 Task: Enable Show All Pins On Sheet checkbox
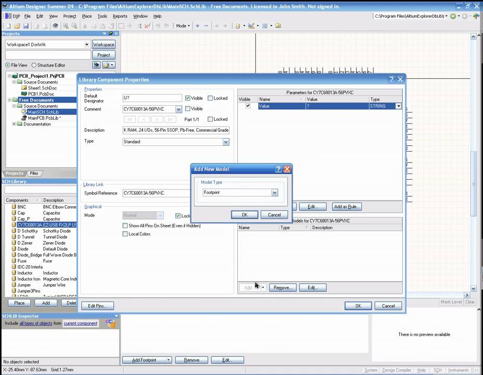click(125, 226)
